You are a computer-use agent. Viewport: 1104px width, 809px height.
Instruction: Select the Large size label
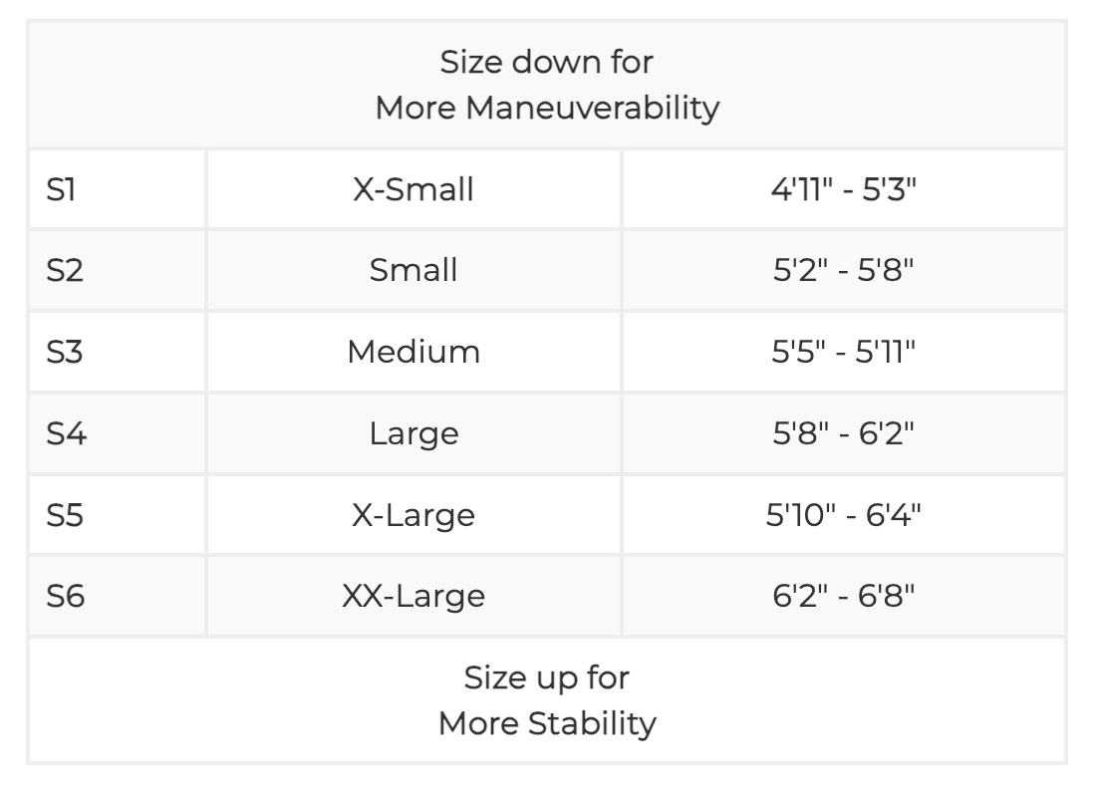[414, 433]
